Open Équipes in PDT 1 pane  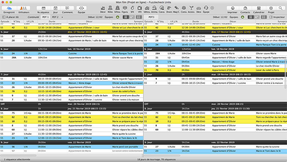(109, 17)
